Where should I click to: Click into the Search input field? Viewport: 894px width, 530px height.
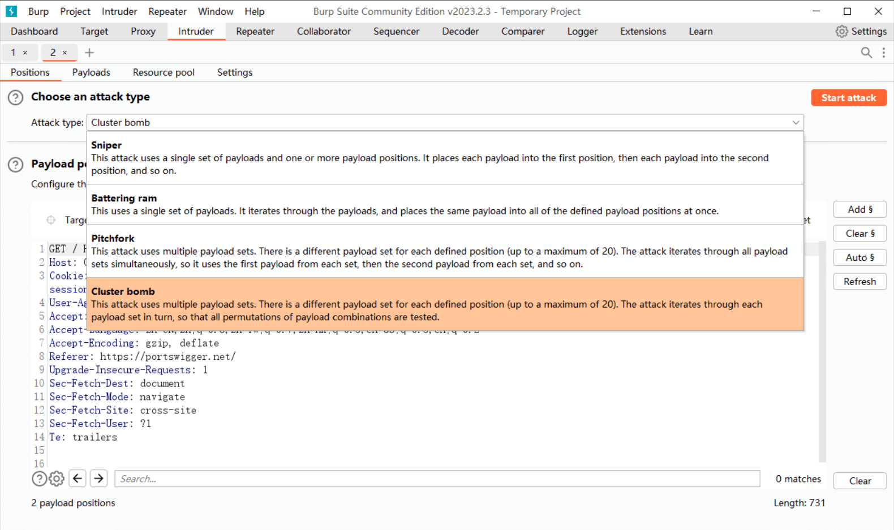(x=437, y=479)
